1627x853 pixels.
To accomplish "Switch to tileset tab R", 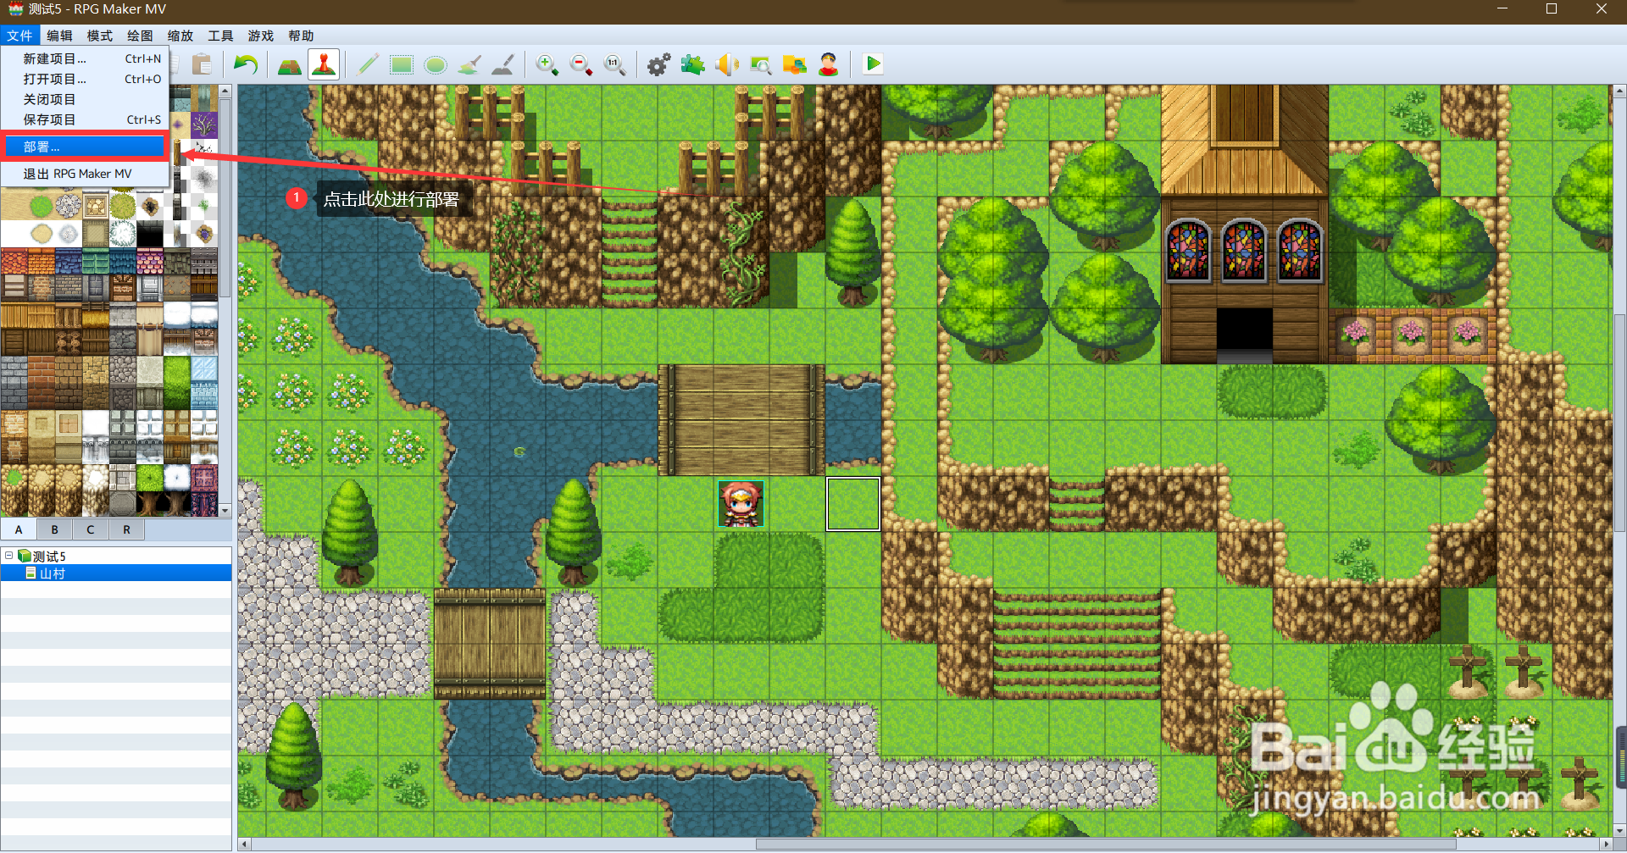I will [x=127, y=529].
